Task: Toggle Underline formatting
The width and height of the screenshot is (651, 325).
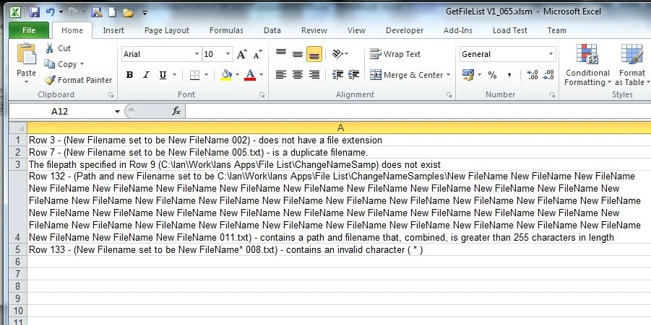Action: point(163,75)
